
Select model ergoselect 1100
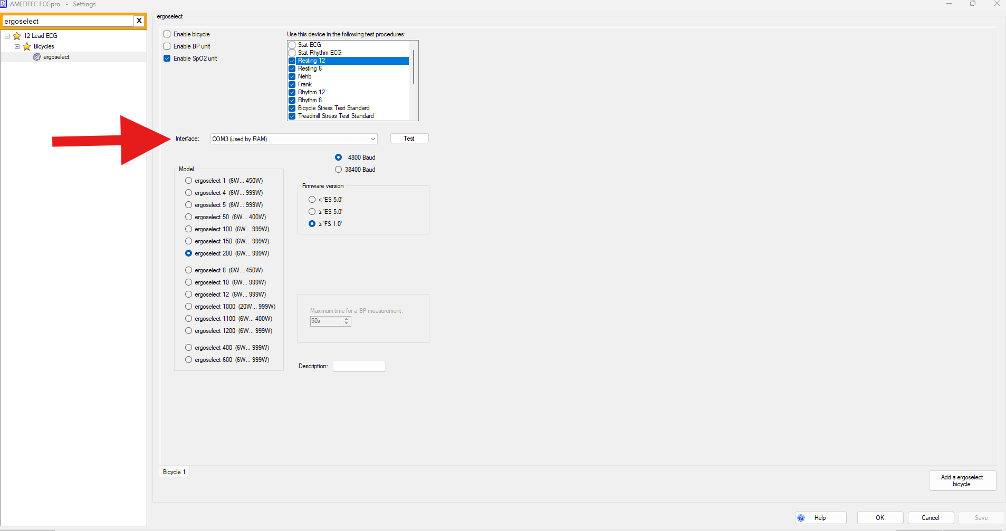(x=189, y=319)
